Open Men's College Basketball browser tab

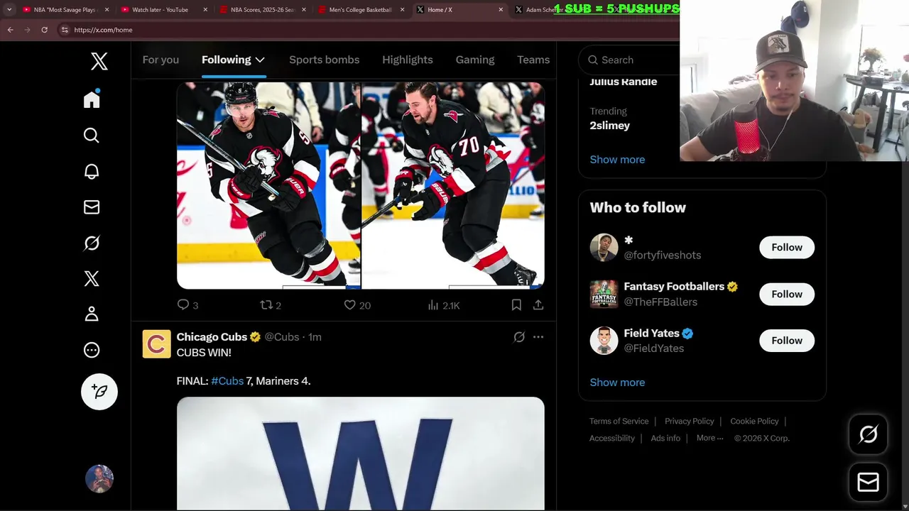coord(360,10)
